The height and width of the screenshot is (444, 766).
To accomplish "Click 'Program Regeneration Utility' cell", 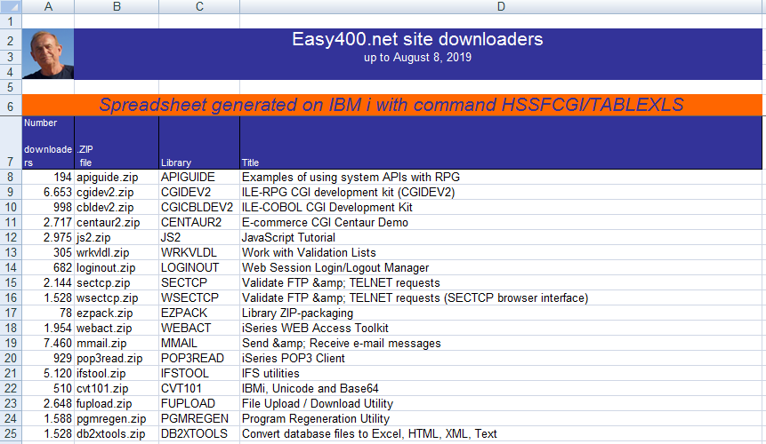I will click(x=501, y=418).
